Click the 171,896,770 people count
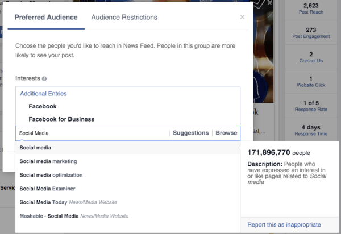 (278, 153)
